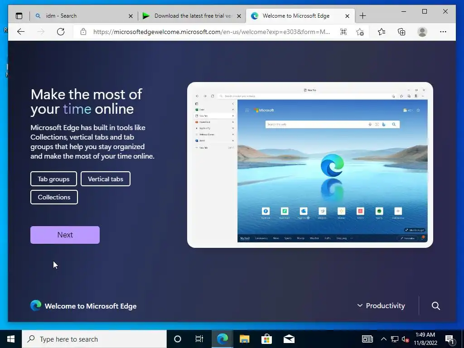This screenshot has width=464, height=348.
Task: Click the taskbar Type here to search box
Action: pos(94,339)
